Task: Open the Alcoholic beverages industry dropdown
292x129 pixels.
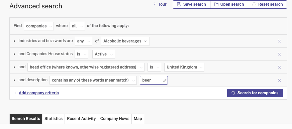Action: 125,41
